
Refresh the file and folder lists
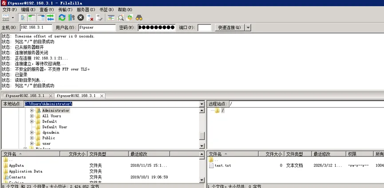[62, 17]
